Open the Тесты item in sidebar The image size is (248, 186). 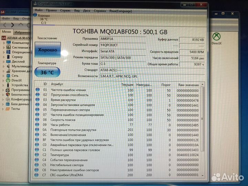[x=15, y=108]
